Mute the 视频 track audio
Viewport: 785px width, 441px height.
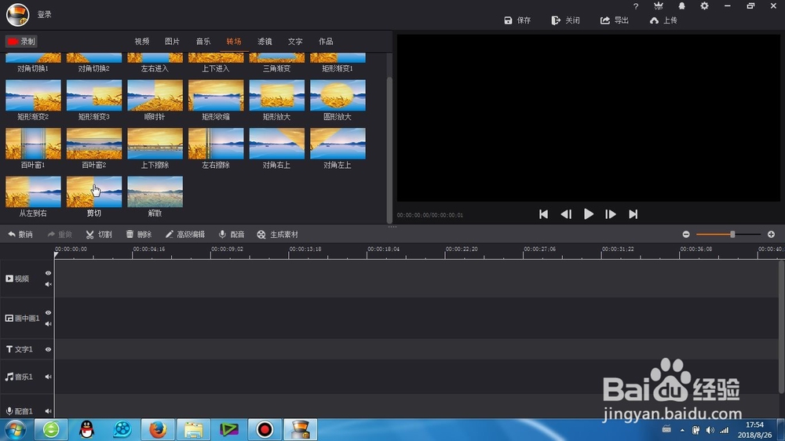[48, 284]
